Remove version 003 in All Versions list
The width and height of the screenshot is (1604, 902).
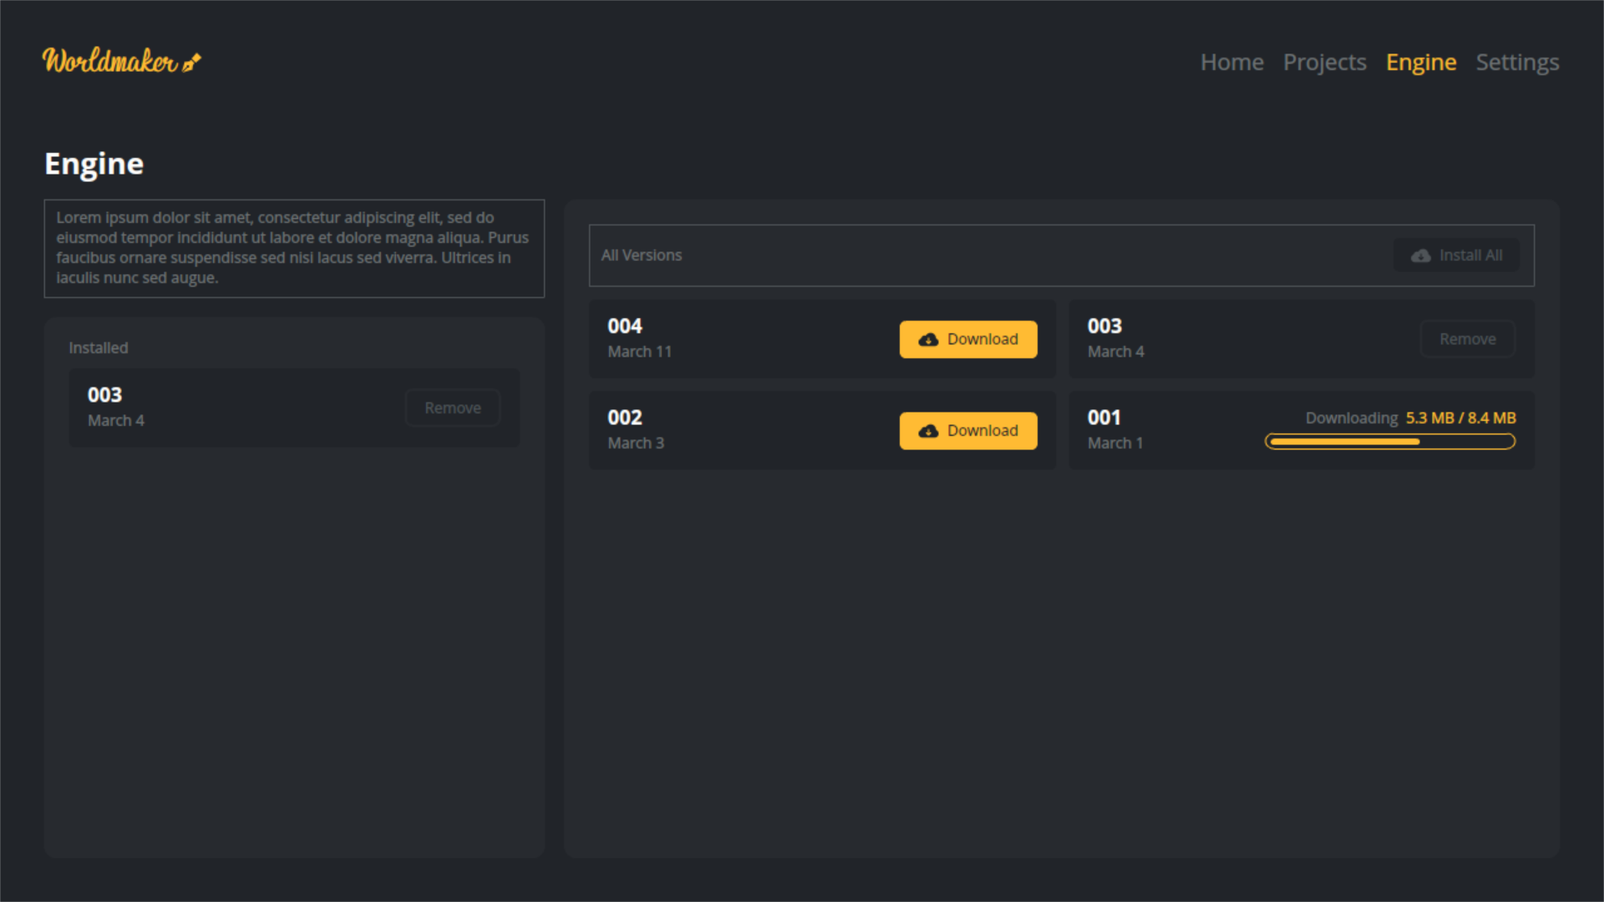[x=1467, y=339]
